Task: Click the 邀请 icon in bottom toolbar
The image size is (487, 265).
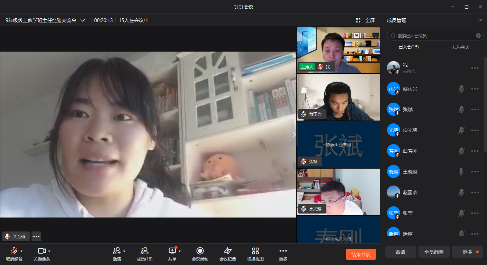Action: (x=117, y=251)
